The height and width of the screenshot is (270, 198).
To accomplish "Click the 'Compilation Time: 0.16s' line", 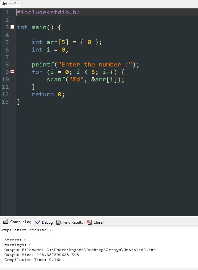I will tap(31, 260).
